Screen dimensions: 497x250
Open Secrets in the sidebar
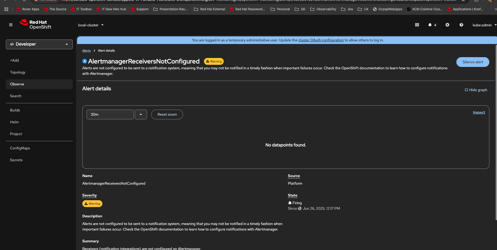[39, 160]
